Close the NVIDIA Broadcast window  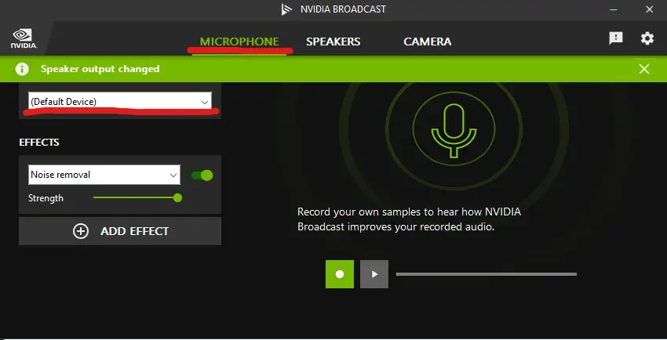pyautogui.click(x=647, y=9)
